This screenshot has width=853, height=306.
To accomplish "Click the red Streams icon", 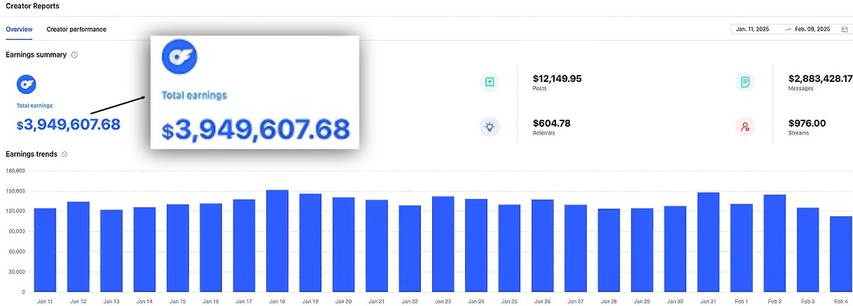I will point(745,127).
